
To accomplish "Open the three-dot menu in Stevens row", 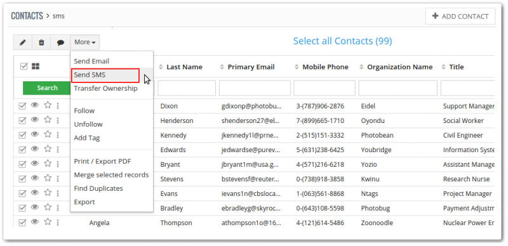I will coord(58,178).
